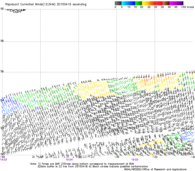The height and width of the screenshot is (171, 195).
Task: Click the title 'Rapidscat Corrected Winds(12.5KM)'
Action: 30,4
